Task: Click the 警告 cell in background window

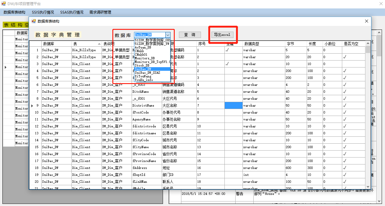Action: coord(244,194)
